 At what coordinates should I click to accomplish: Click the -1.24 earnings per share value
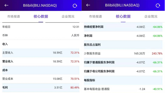coord(142,89)
